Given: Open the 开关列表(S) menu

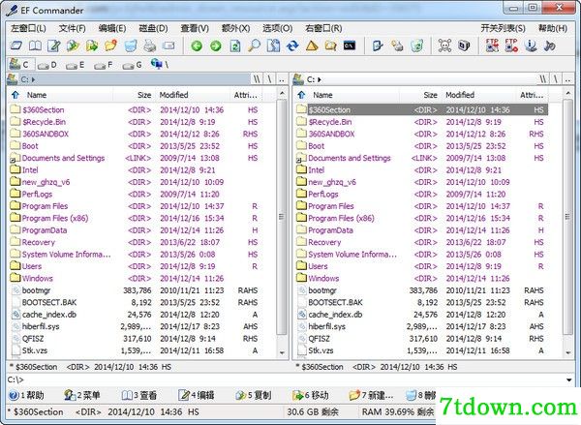Looking at the screenshot, I should click(x=504, y=28).
